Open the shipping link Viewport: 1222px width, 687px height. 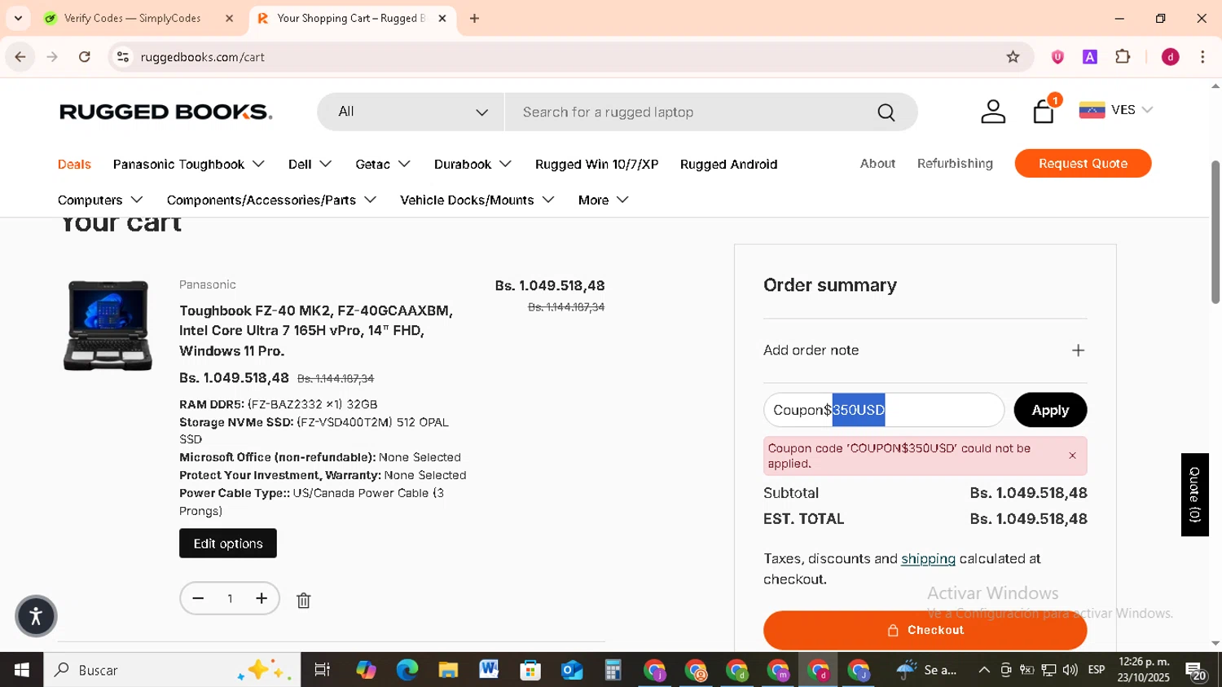(x=928, y=559)
